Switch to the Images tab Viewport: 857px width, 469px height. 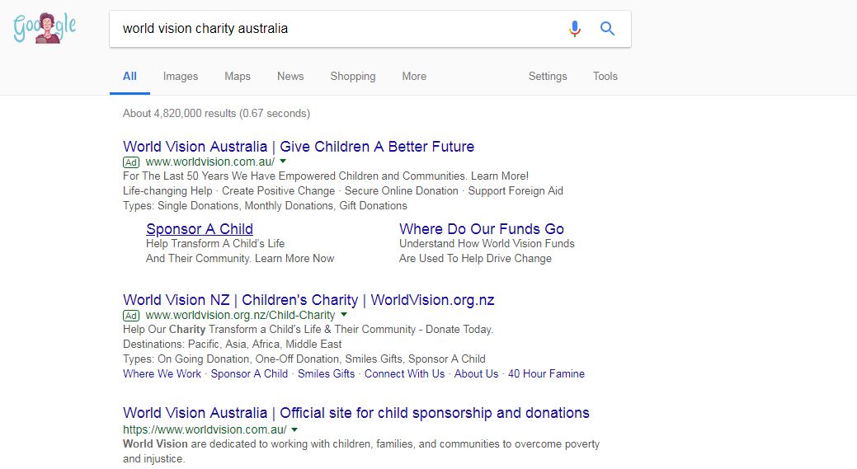(181, 76)
